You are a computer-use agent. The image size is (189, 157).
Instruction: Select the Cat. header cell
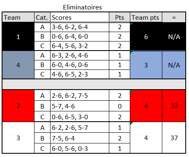42,17
